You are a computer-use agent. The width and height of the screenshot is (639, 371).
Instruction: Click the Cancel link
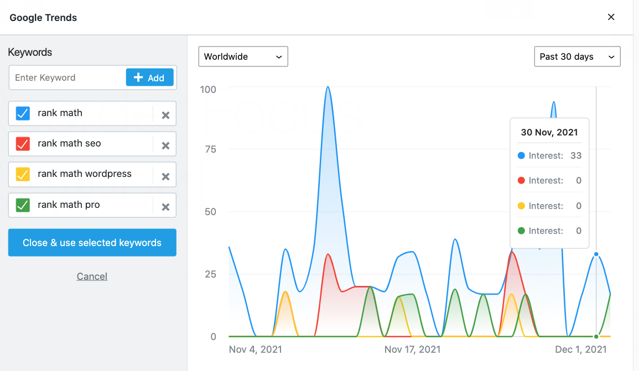(x=92, y=276)
